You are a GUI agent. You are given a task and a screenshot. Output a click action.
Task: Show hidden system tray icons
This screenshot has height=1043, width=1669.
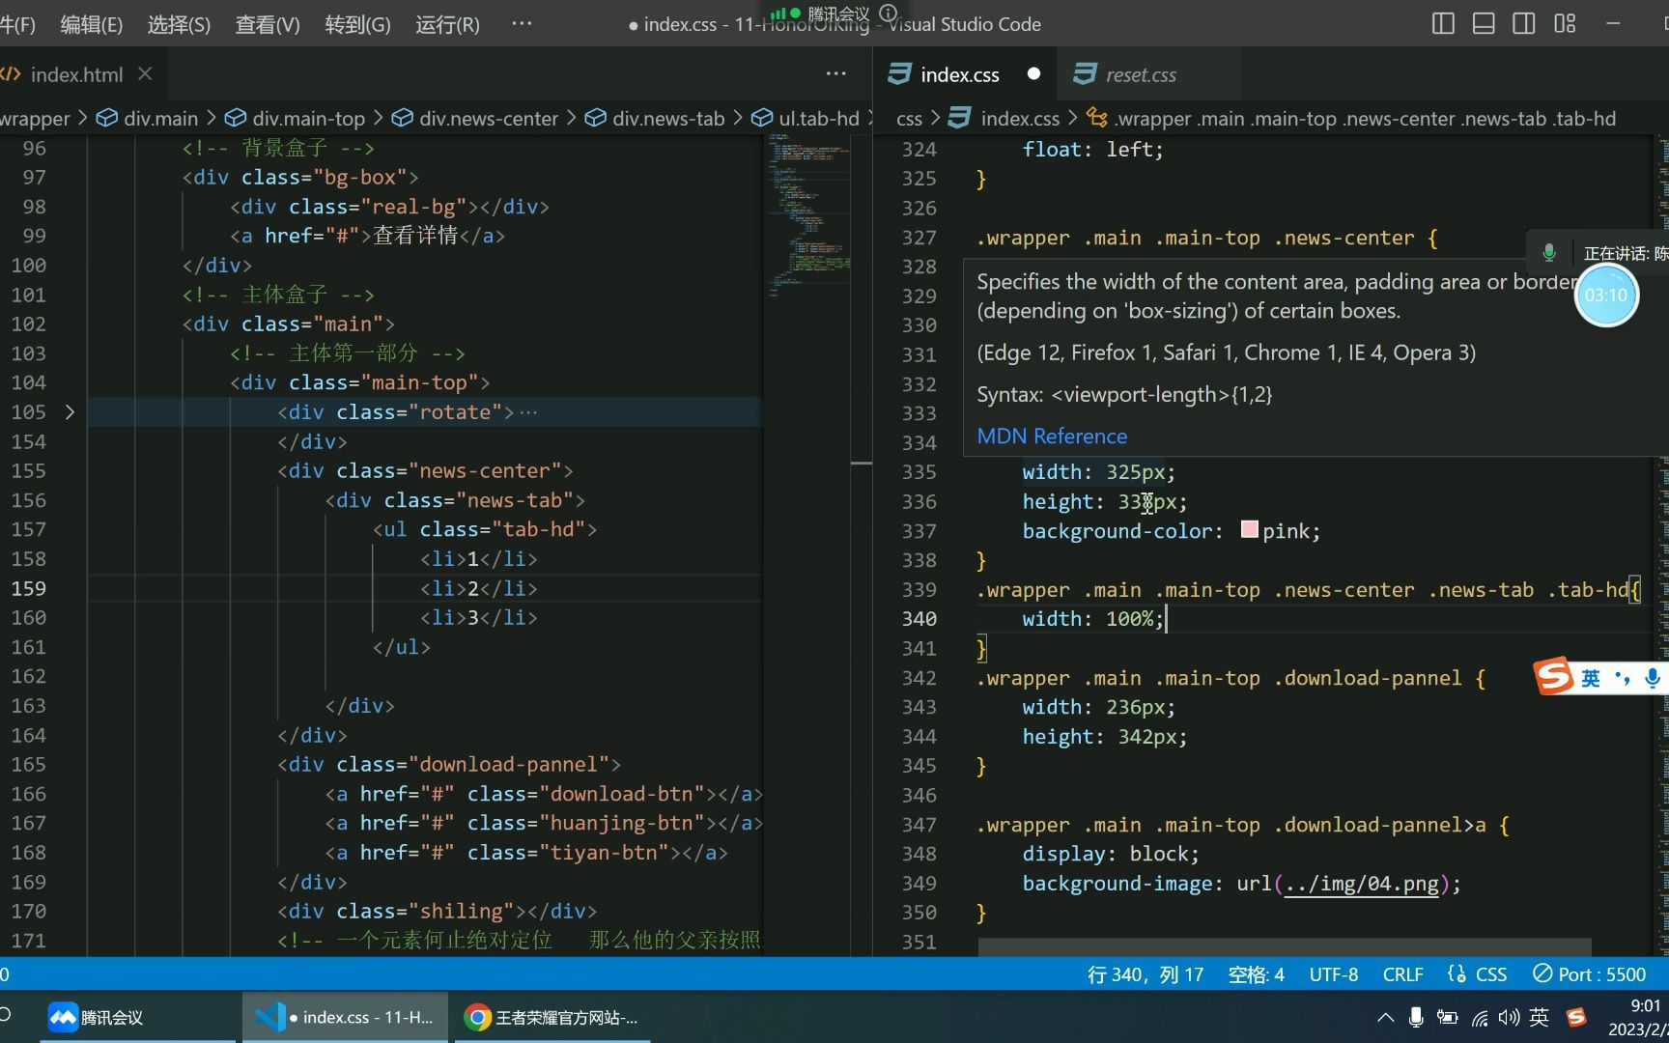1385,1017
